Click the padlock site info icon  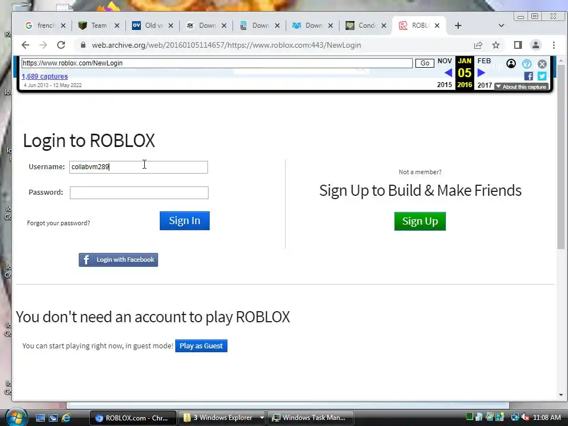[x=83, y=45]
